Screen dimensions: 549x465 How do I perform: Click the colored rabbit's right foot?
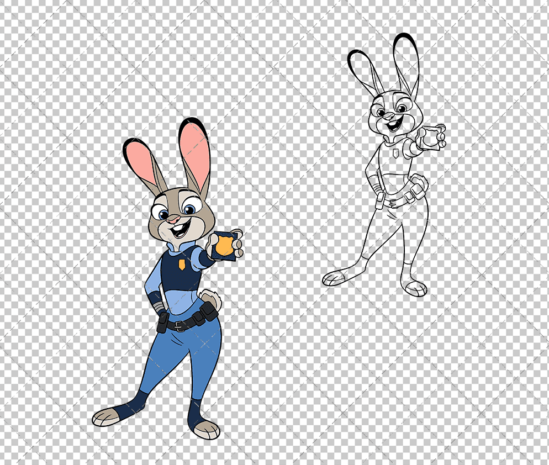pos(206,427)
